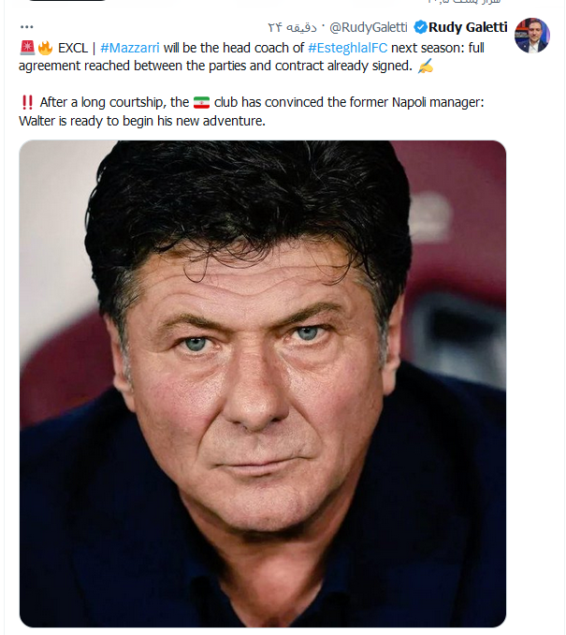566x635 pixels.
Task: Click the blue verified badge
Action: [420, 26]
